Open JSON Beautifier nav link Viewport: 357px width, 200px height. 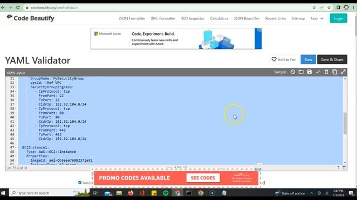coord(247,18)
